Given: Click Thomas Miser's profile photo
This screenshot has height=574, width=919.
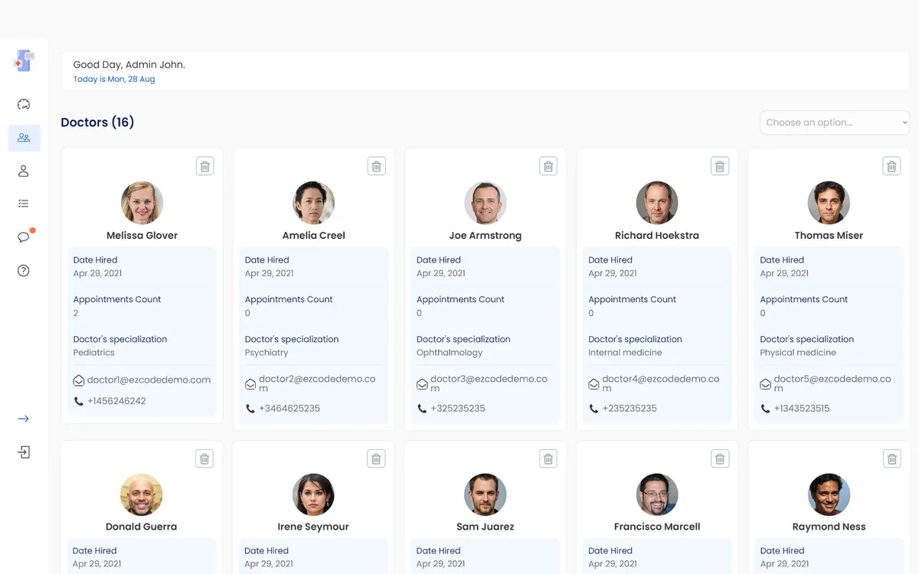Looking at the screenshot, I should click(829, 203).
